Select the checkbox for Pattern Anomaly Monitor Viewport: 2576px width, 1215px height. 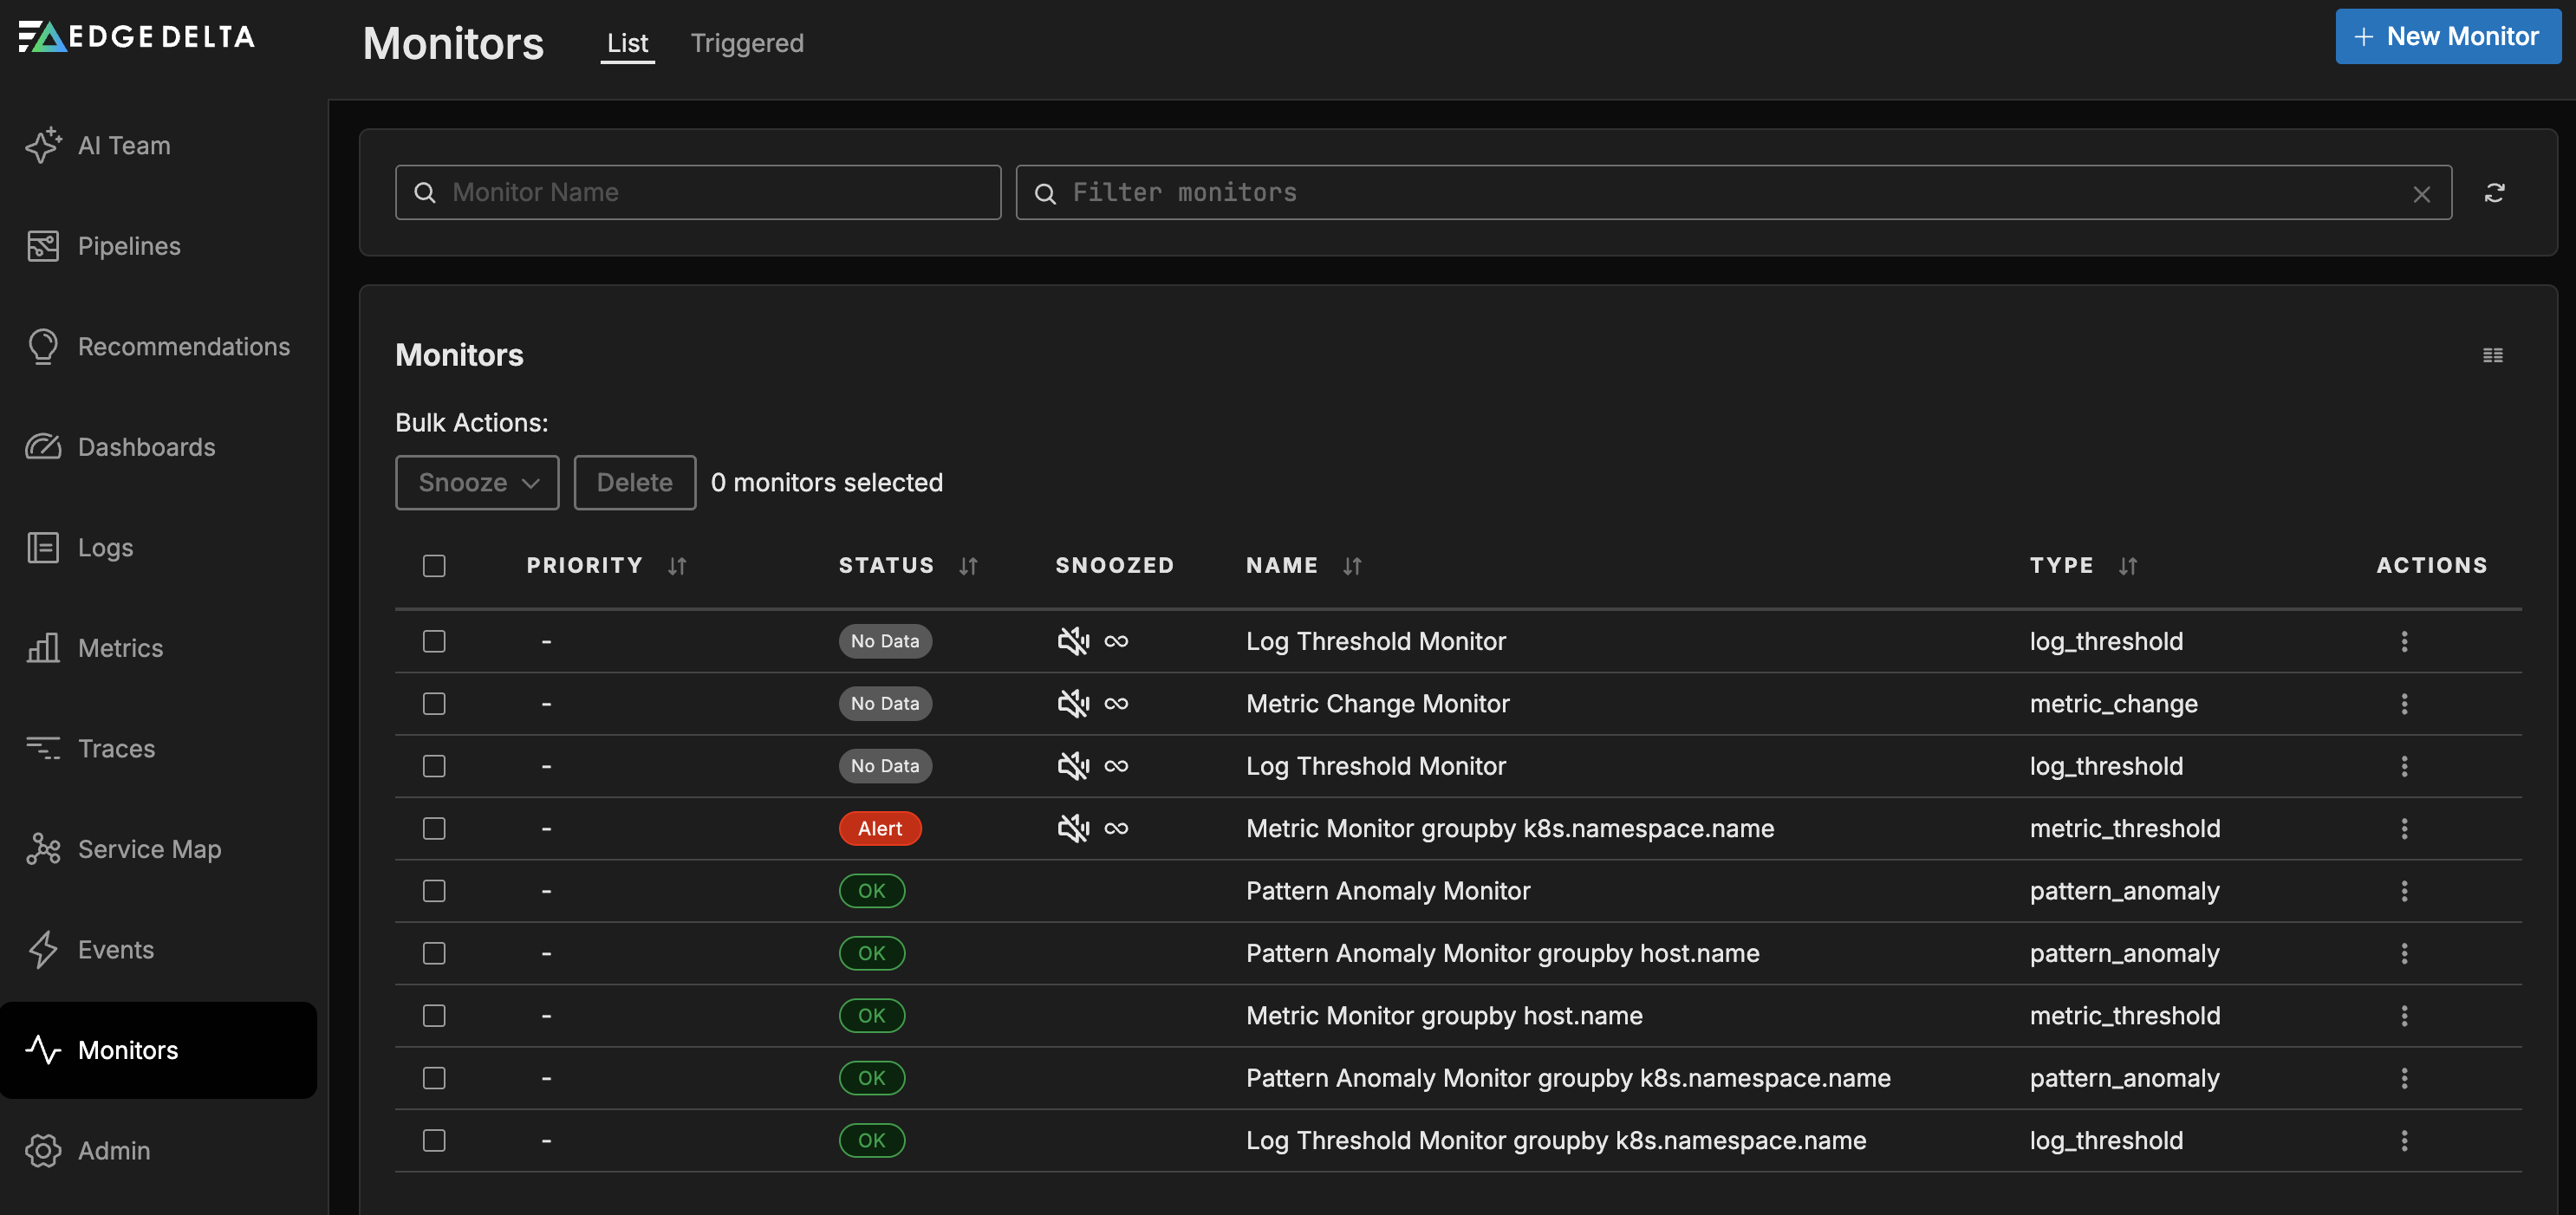pos(434,890)
